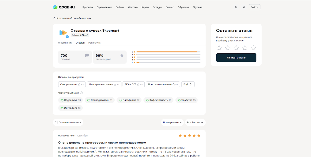
Task: Click the Отзывы о курсах Skysmart heading
Action: pos(95,31)
